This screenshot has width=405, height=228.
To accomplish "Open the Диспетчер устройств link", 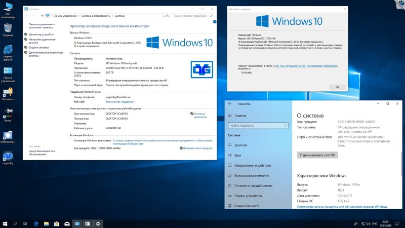I will 41,34.
